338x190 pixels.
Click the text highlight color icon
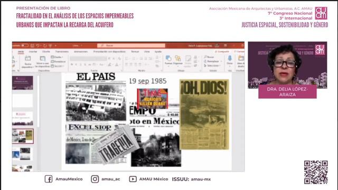(110, 64)
